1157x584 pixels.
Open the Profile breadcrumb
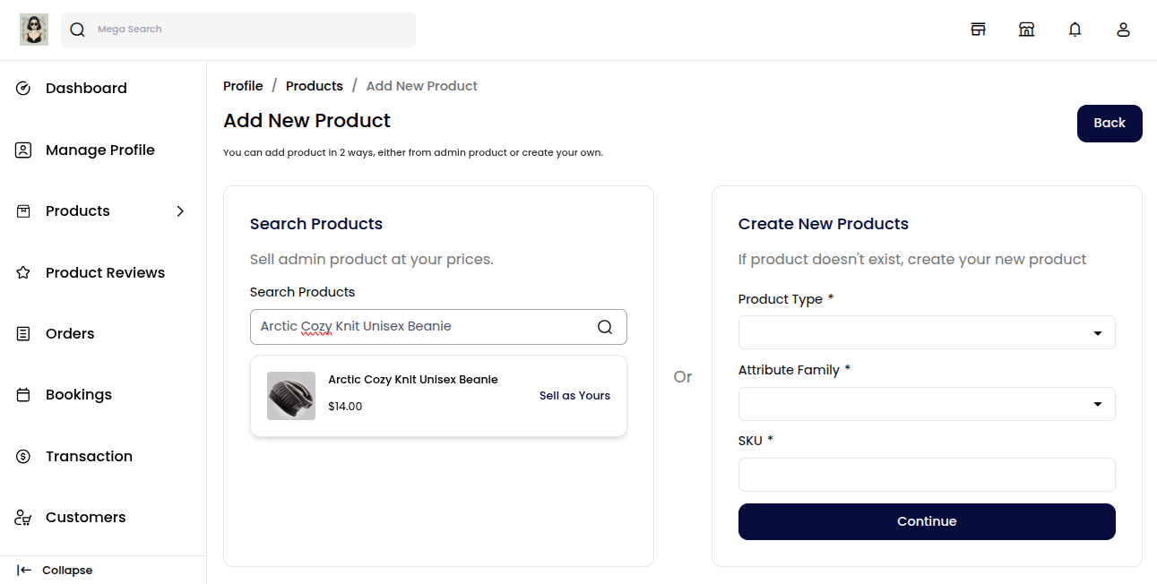[243, 85]
